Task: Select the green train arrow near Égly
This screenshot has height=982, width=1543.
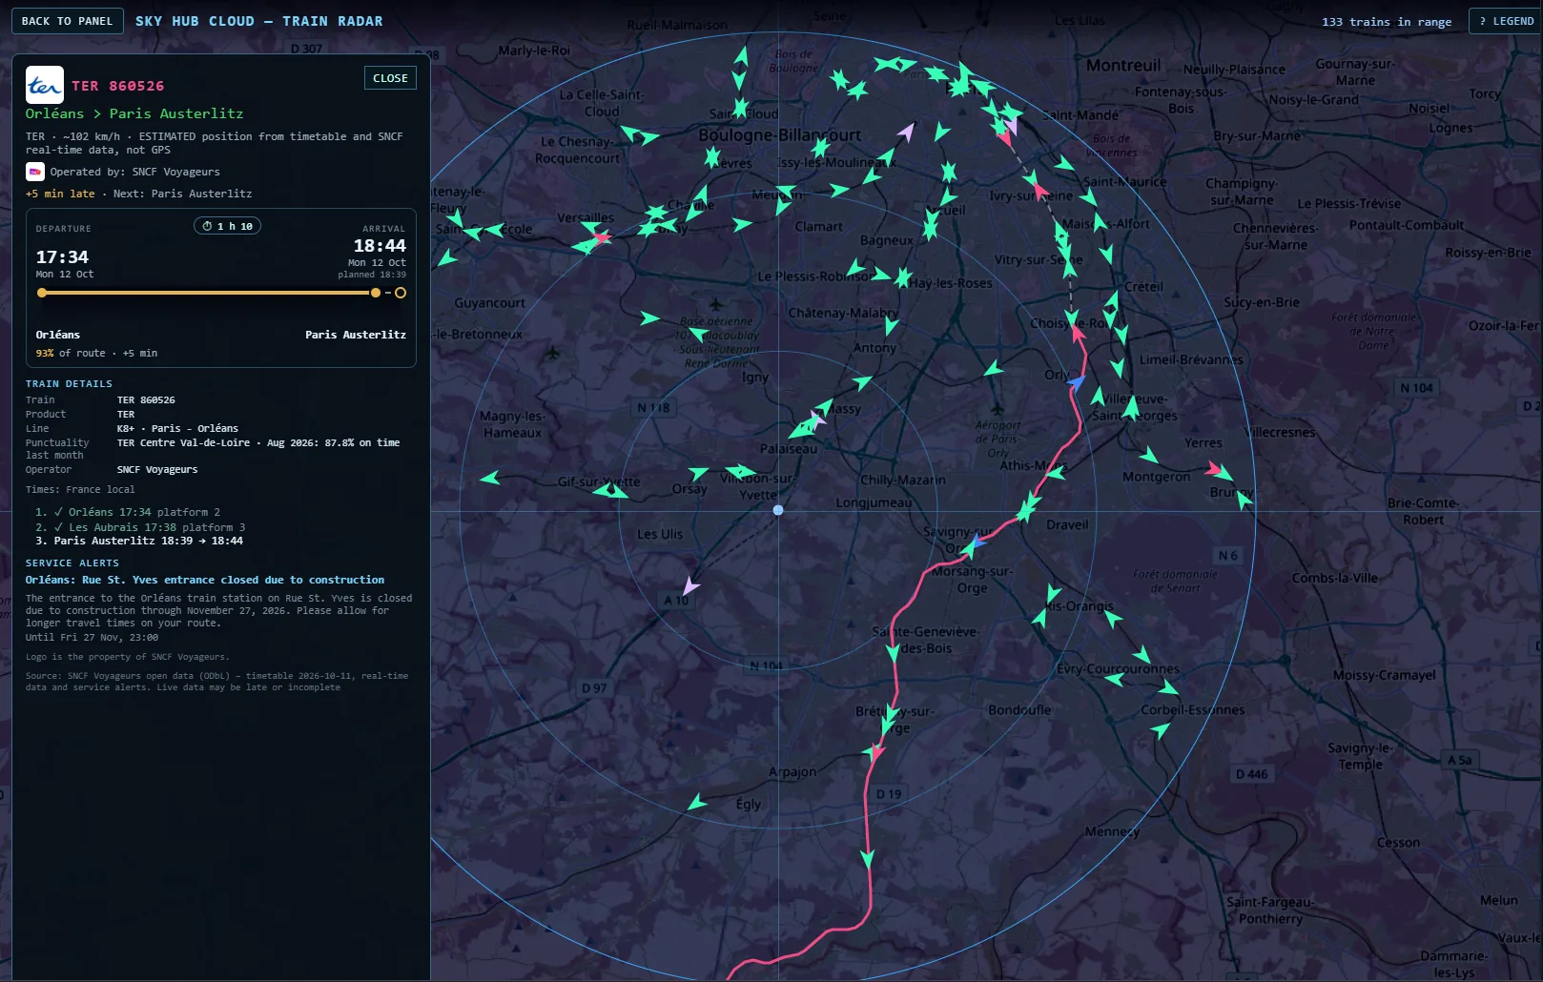Action: point(697,803)
